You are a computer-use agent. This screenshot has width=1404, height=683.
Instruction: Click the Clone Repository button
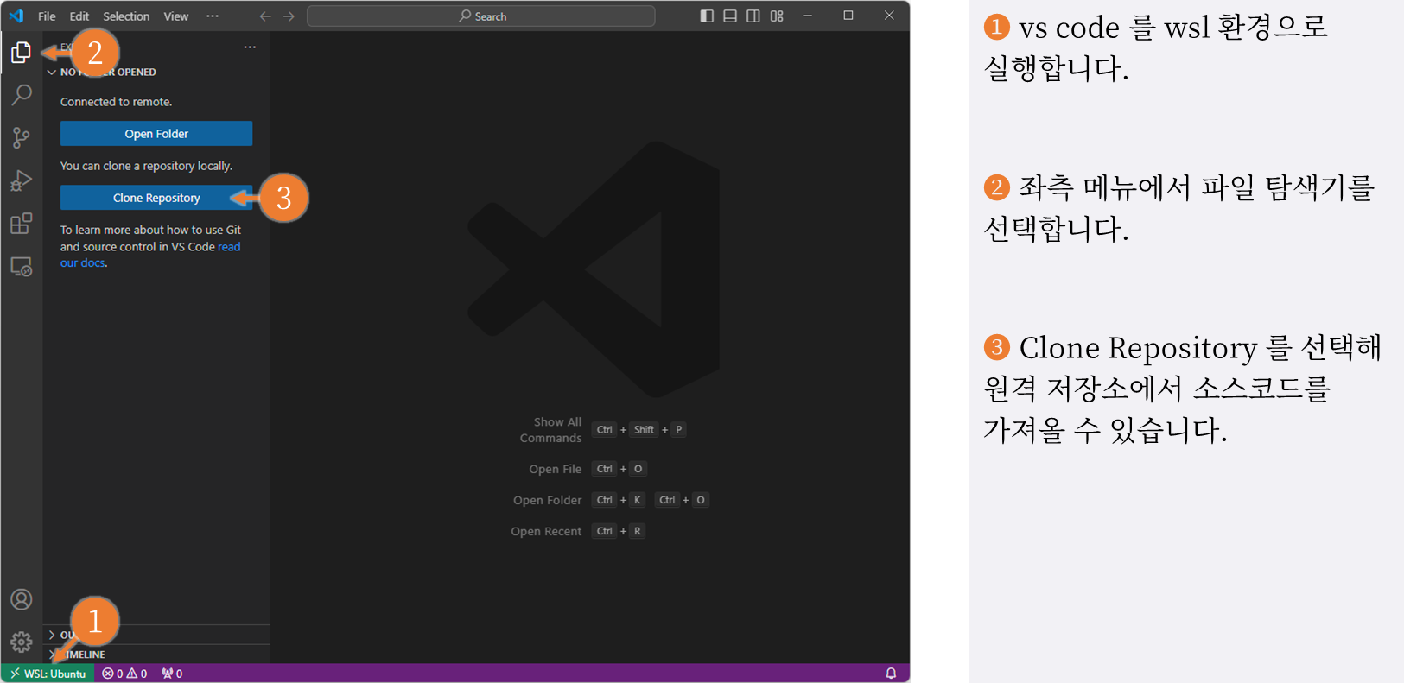(156, 198)
